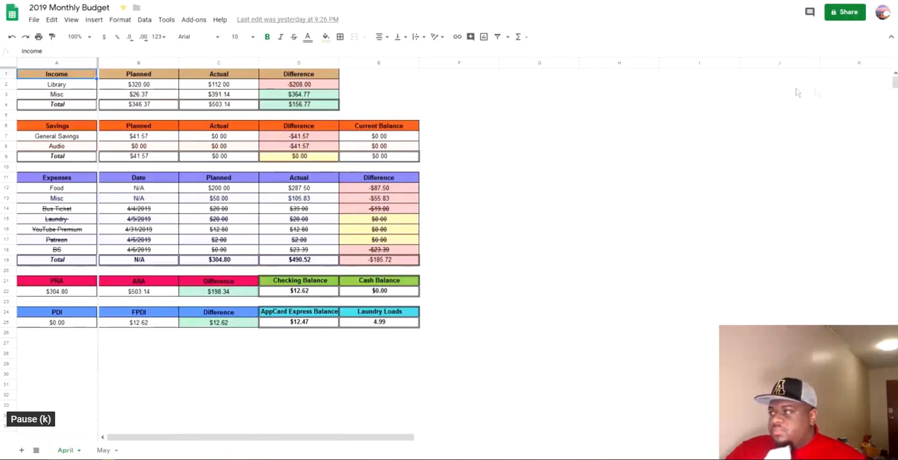Click the Create a filter icon

(x=498, y=37)
